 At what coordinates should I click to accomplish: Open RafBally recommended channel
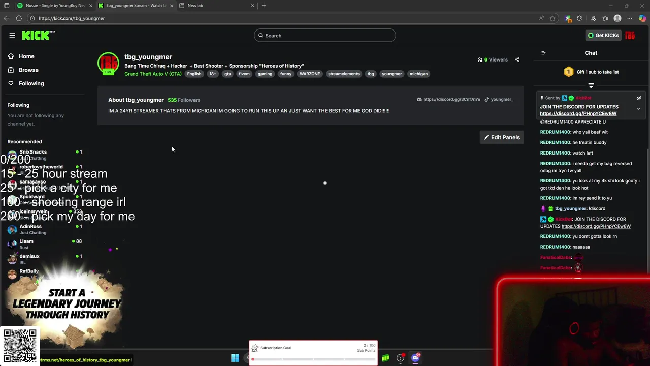click(x=45, y=273)
